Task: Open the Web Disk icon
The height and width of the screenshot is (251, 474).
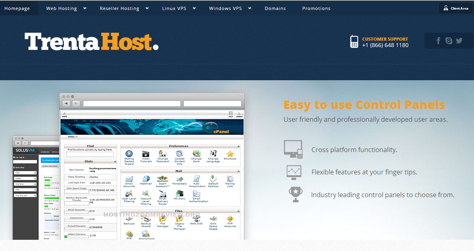Action: (x=196, y=219)
